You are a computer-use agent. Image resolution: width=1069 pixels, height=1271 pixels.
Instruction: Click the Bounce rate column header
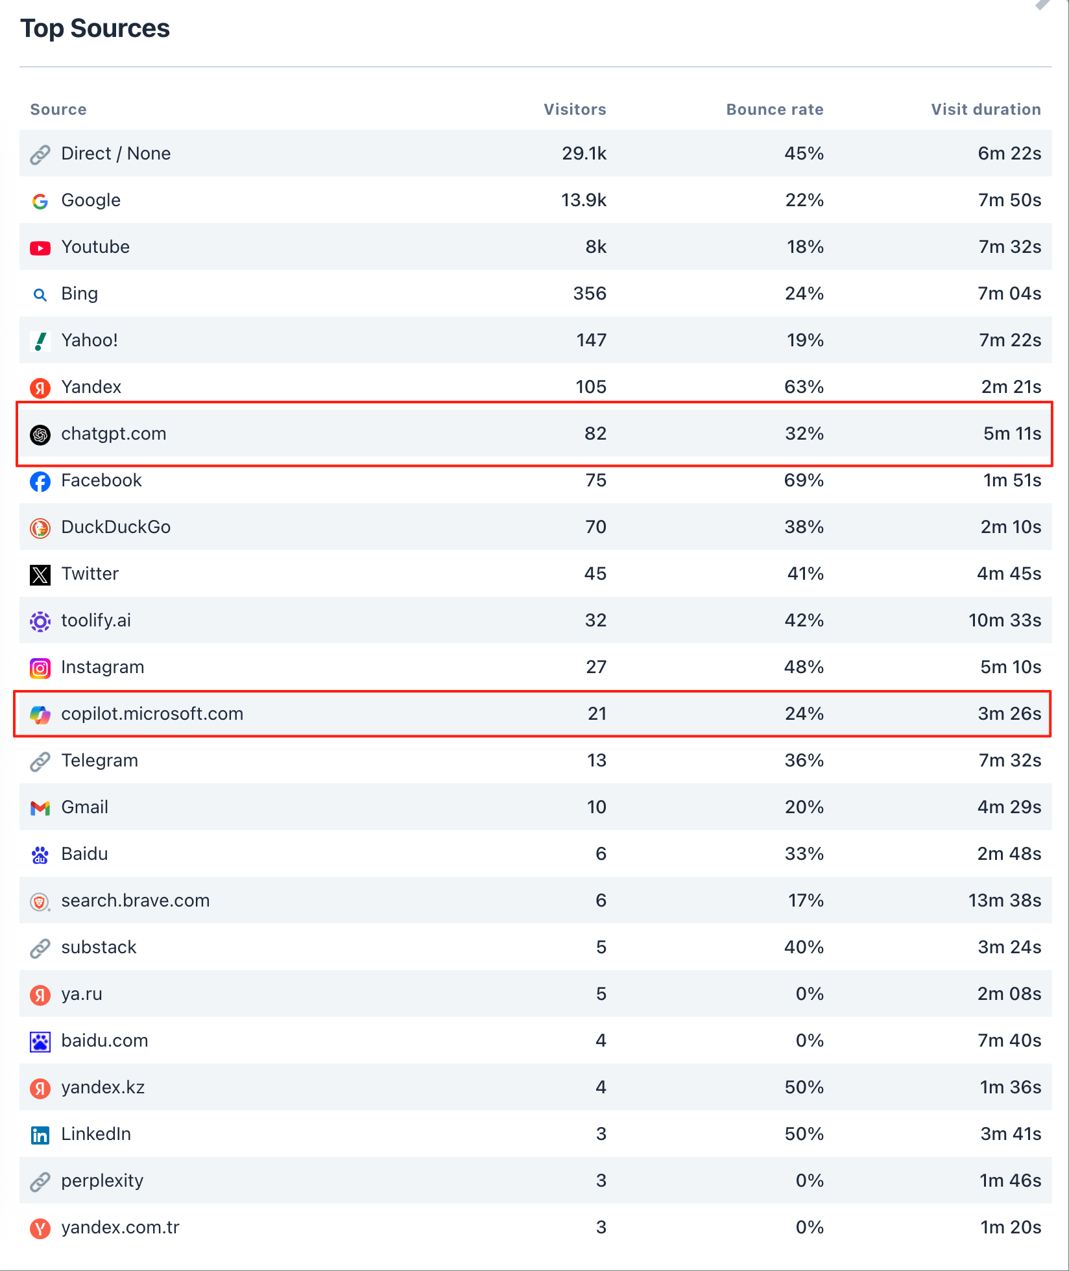click(x=775, y=110)
